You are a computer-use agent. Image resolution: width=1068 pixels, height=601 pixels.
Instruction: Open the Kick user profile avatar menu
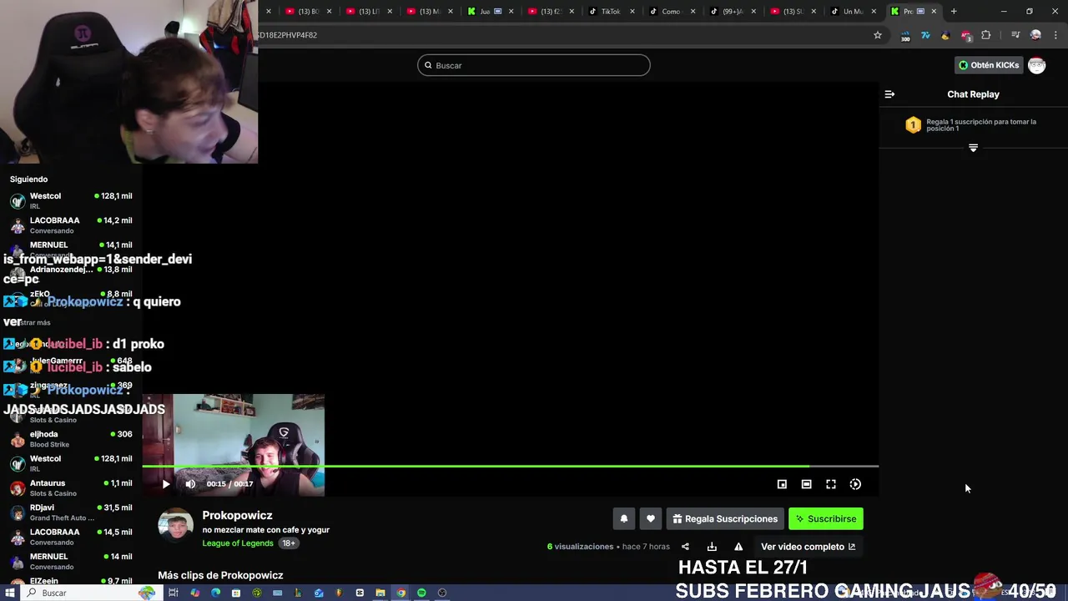click(1036, 65)
